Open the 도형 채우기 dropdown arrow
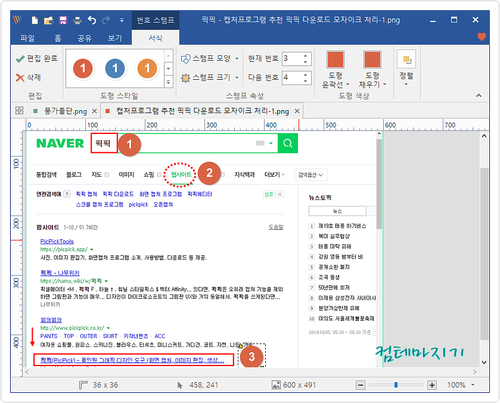 tap(384, 85)
